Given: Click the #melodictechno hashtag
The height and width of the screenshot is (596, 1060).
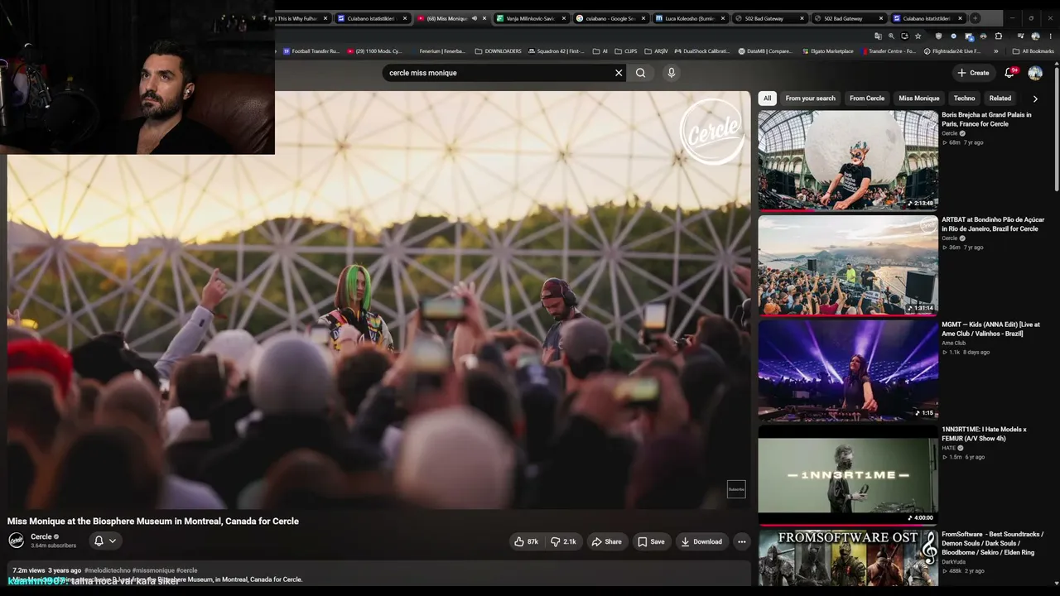Looking at the screenshot, I should click(x=107, y=570).
